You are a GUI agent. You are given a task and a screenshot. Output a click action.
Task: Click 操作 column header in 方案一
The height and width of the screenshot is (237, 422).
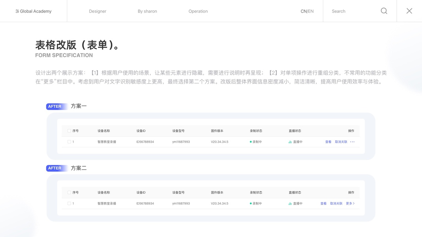351,131
